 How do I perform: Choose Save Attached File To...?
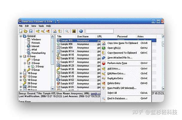pyautogui.click(x=126, y=58)
